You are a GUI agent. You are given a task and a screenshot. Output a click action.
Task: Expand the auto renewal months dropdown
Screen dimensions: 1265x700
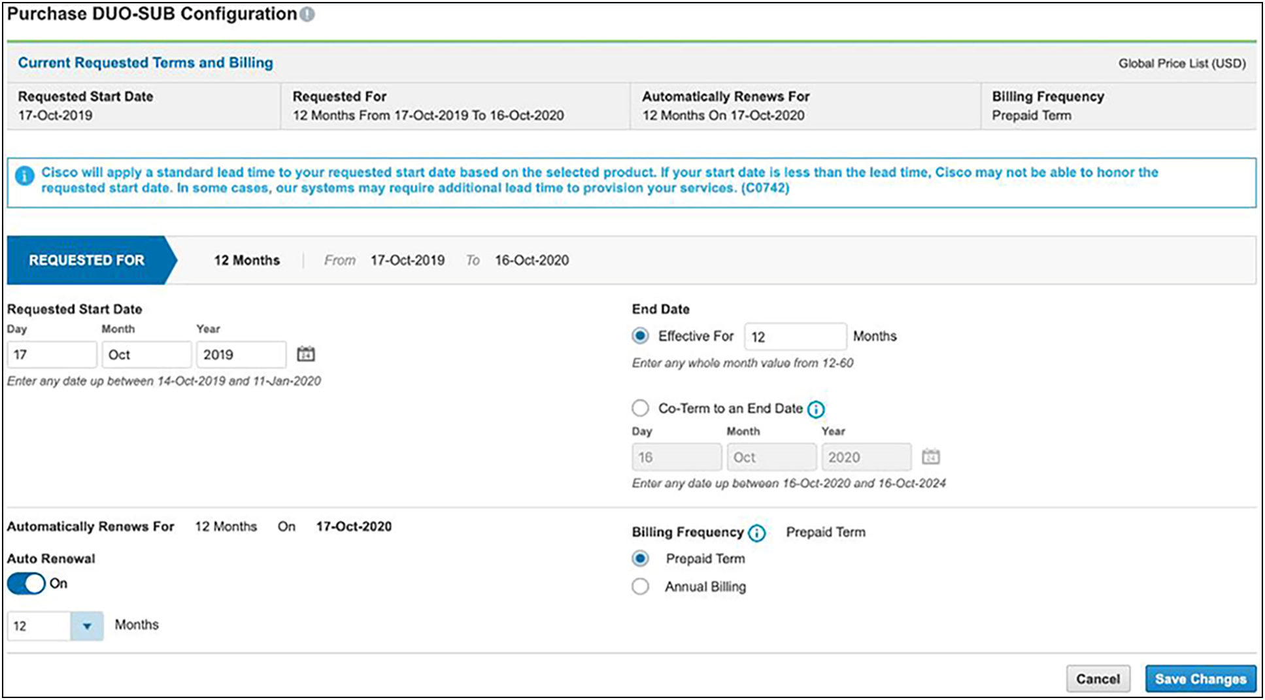click(x=87, y=626)
